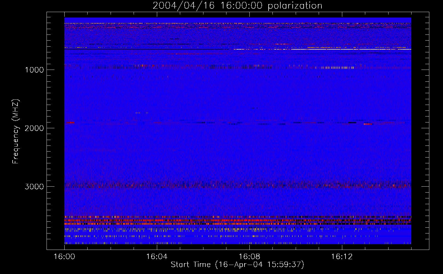Viewport: 443px width, 274px height.
Task: Click the "Frequency (MHZ)" axis label
Action: 16,132
